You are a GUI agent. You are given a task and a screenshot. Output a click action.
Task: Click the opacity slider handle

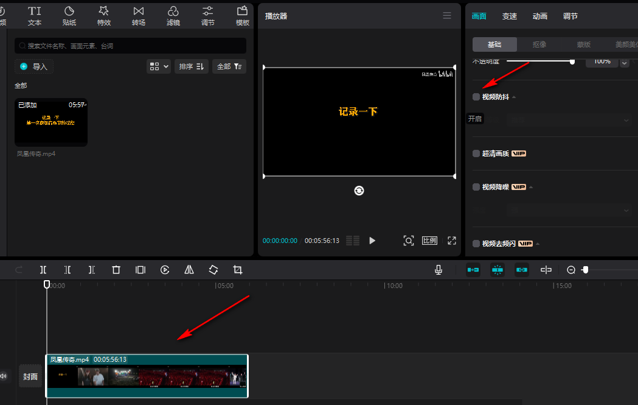pyautogui.click(x=572, y=61)
